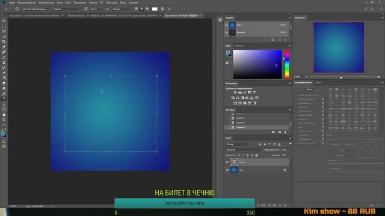
Task: Select the Horizontal Type tool in toolbox
Action: click(x=4, y=98)
